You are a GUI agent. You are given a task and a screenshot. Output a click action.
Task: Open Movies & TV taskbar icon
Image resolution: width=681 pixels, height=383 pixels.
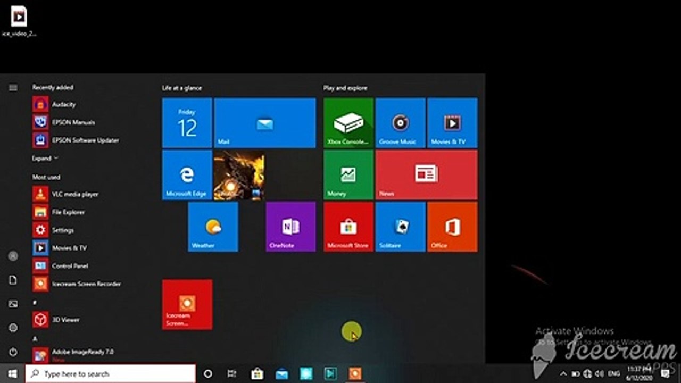coord(330,374)
